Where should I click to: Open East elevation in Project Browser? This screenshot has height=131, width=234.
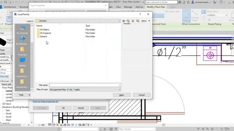(x=8, y=110)
